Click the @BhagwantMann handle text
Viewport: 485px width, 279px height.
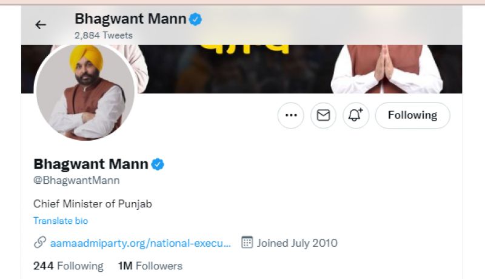point(76,180)
